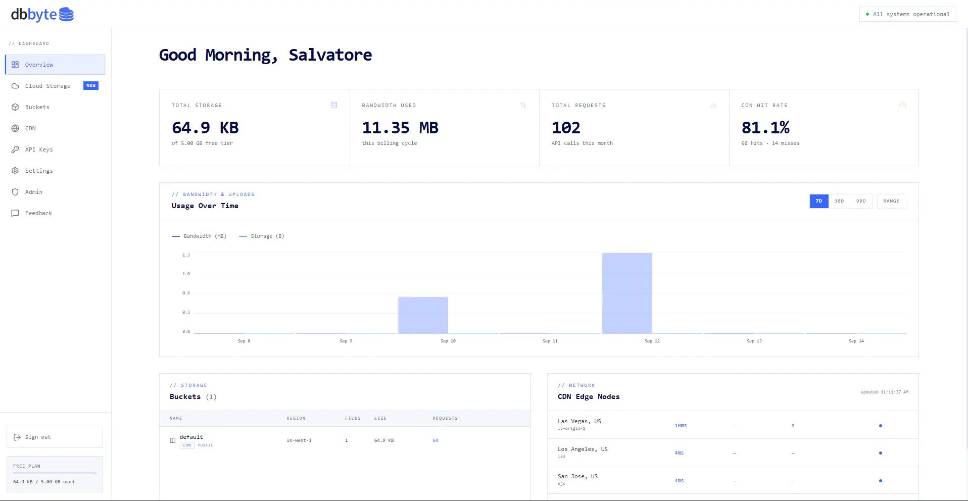
Task: Click Bandwidth Used arrows icon
Action: pos(523,105)
